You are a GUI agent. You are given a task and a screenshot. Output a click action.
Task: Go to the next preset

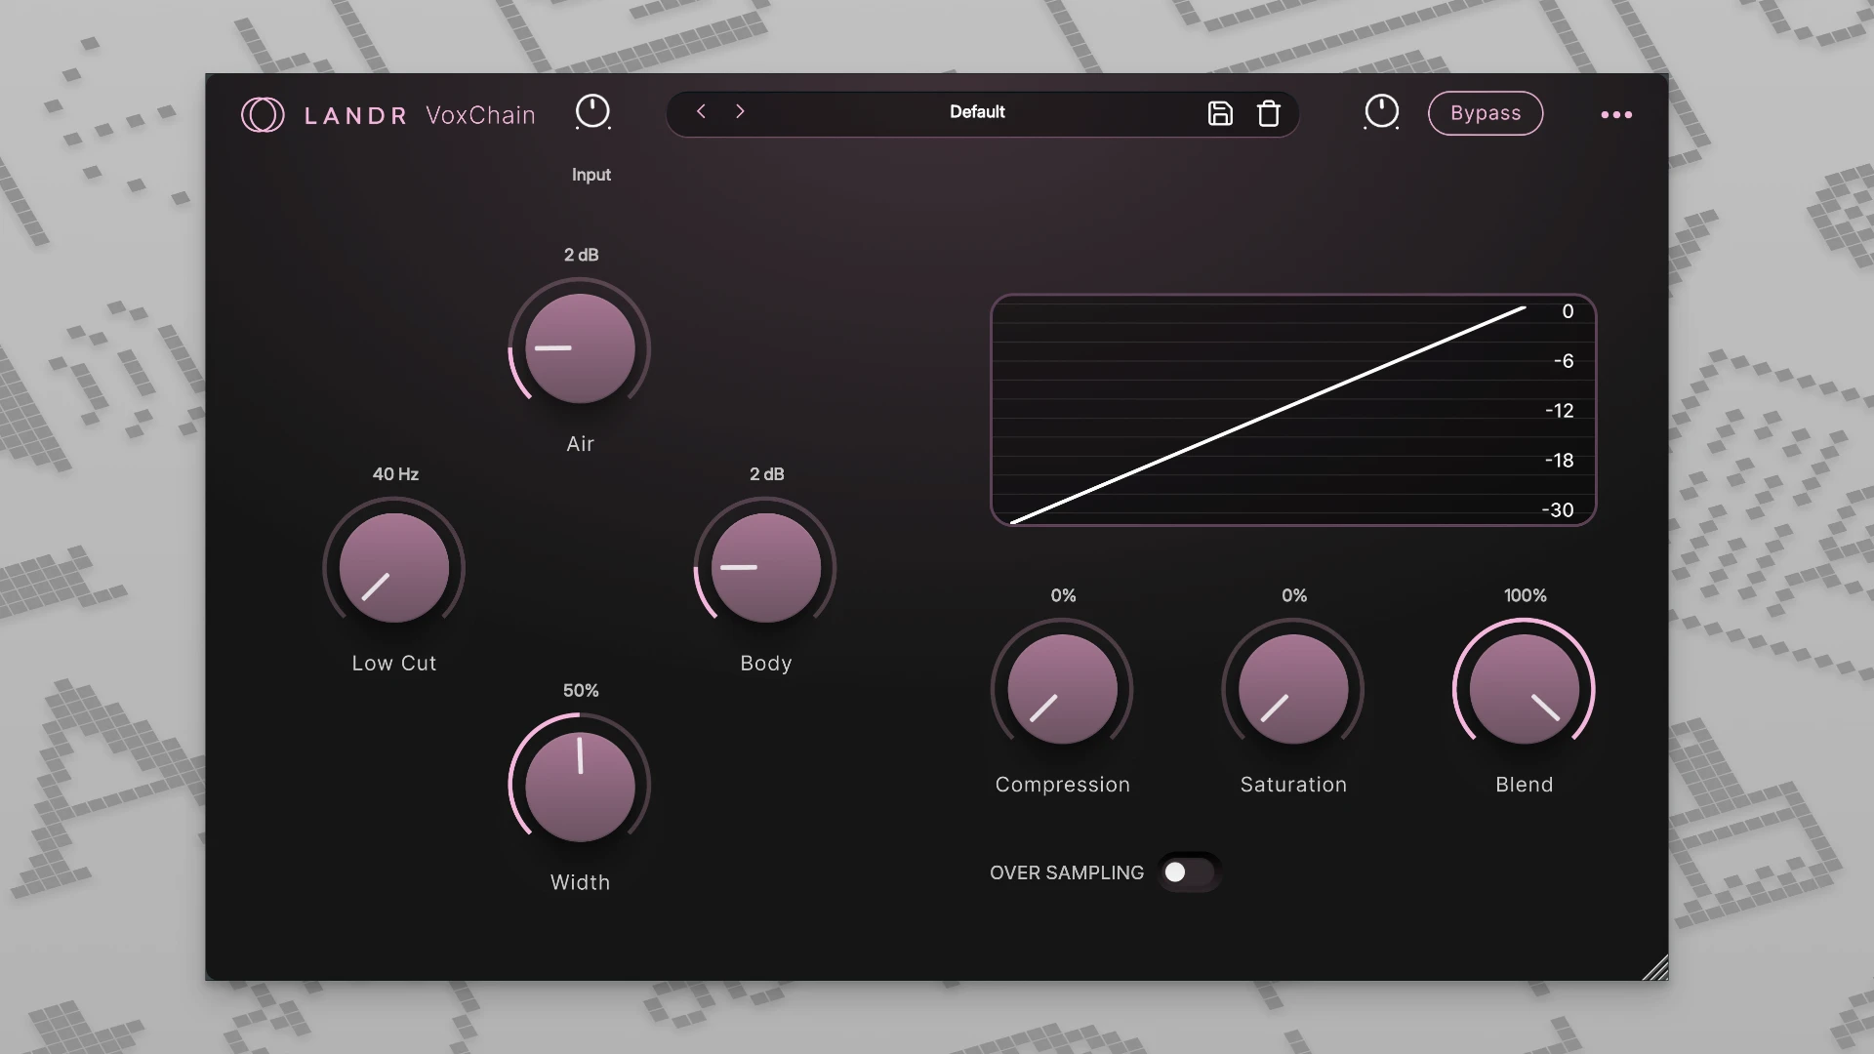pyautogui.click(x=740, y=112)
